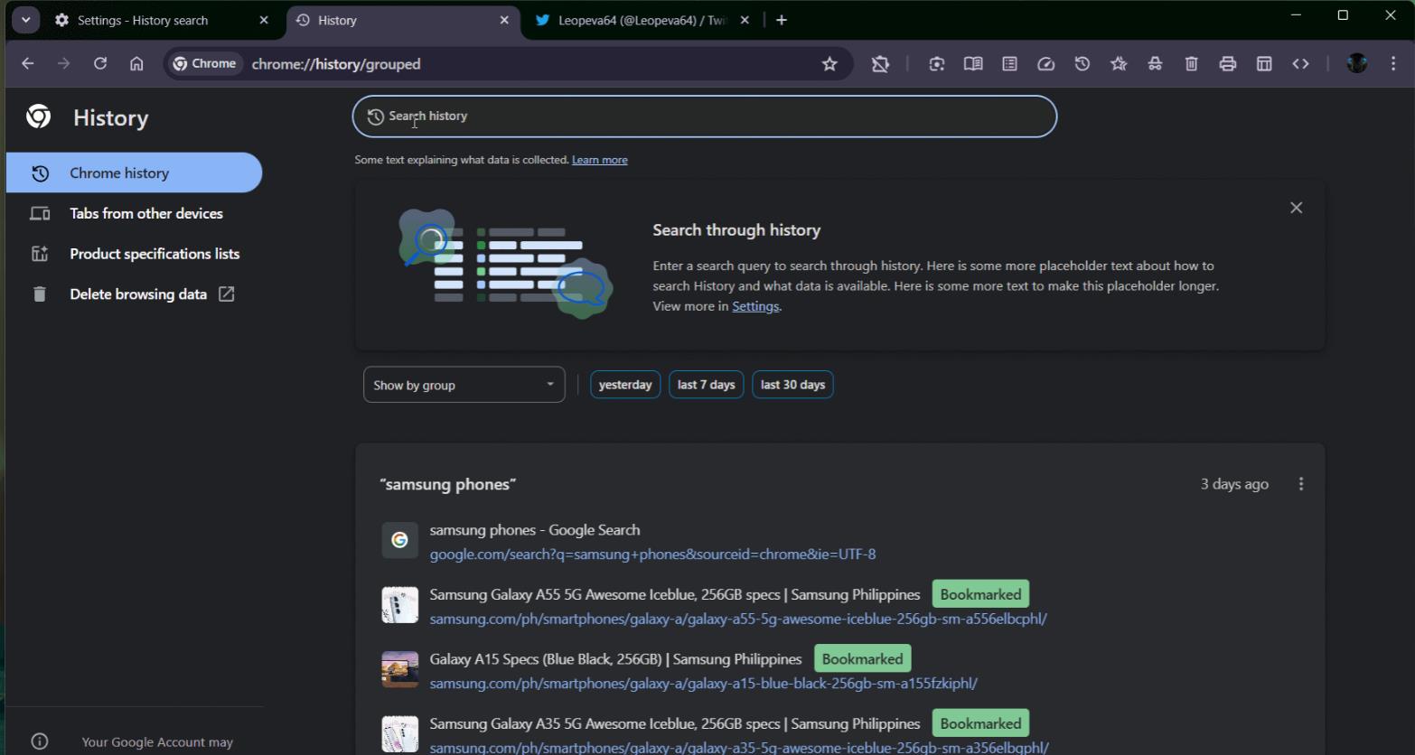Click the history clock toolbar icon
Image resolution: width=1415 pixels, height=755 pixels.
click(1082, 64)
